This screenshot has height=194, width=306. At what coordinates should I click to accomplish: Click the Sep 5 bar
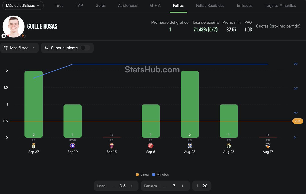[151, 121]
